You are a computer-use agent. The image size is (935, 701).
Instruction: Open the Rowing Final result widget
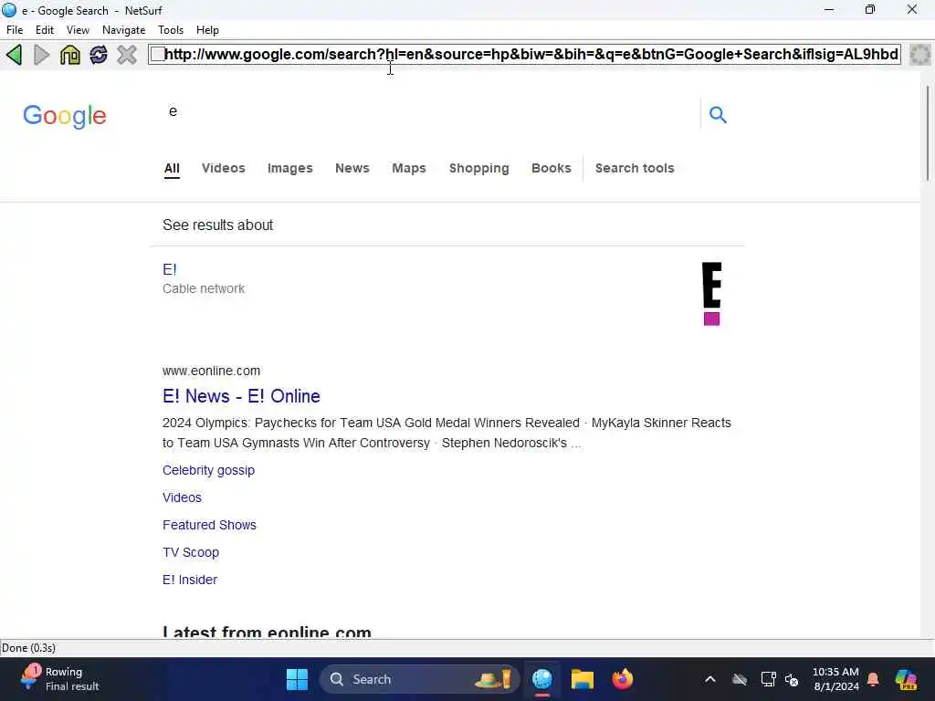[59, 679]
